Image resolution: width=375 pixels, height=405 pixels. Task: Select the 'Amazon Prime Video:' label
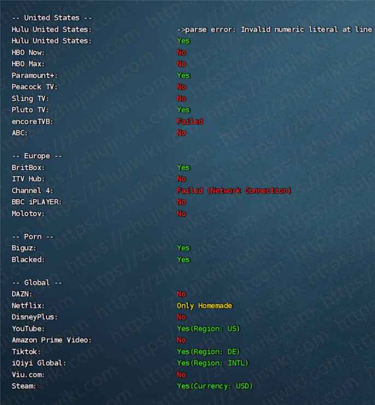(51, 340)
